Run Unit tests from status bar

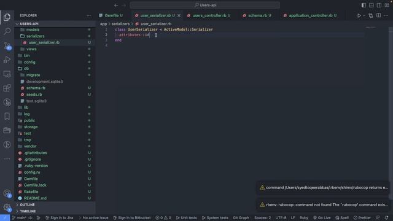tap(186, 218)
